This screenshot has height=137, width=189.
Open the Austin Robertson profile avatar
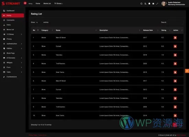pyautogui.click(x=164, y=3)
